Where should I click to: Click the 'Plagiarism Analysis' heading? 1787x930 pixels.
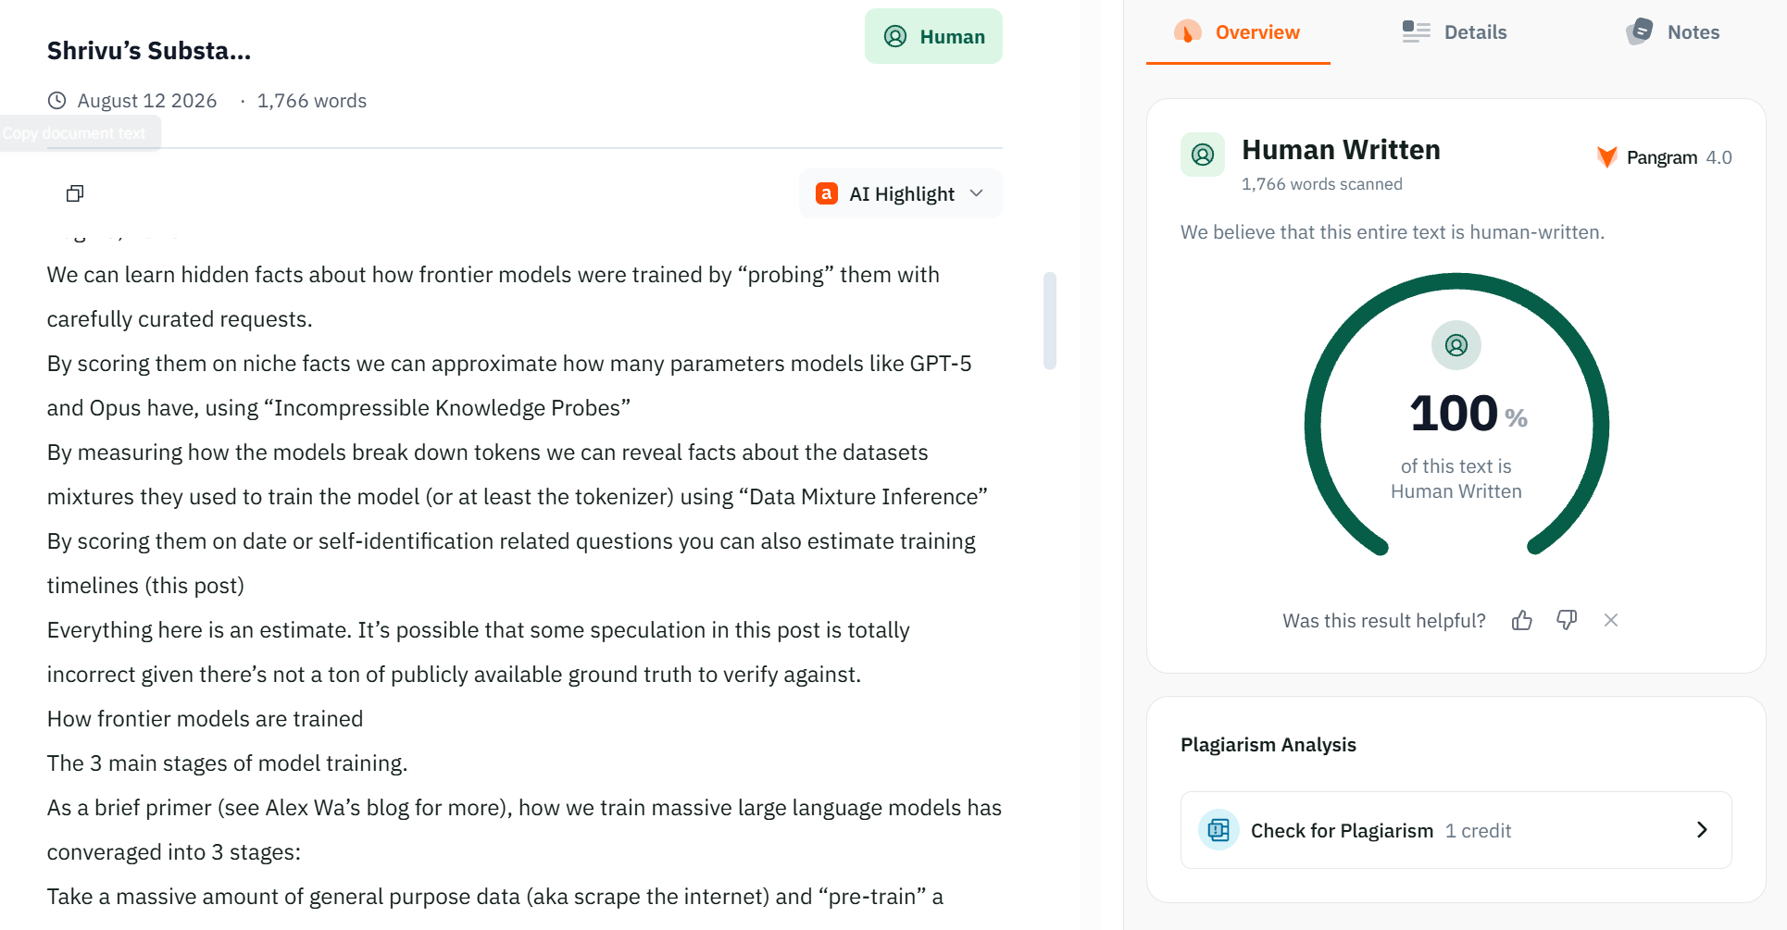(1268, 745)
